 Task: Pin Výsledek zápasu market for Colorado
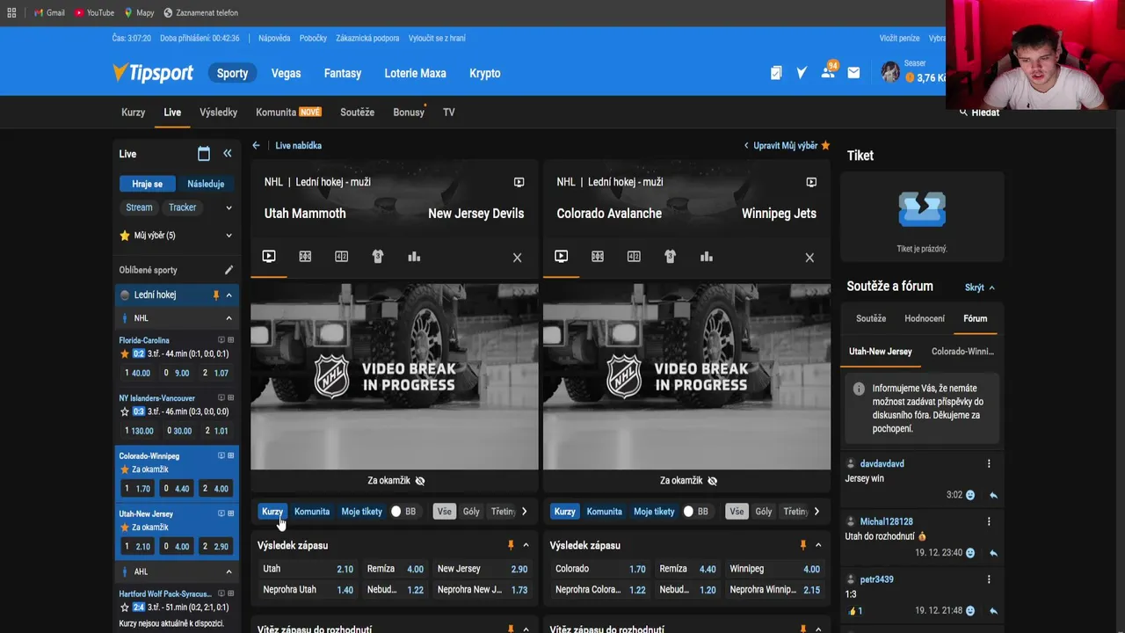[802, 545]
